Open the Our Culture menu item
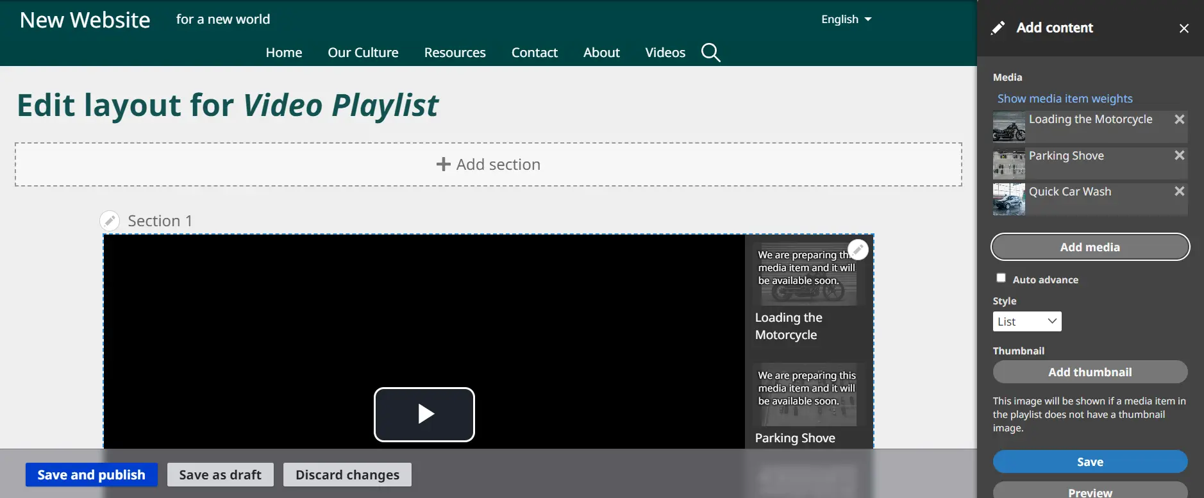This screenshot has height=498, width=1204. (363, 53)
